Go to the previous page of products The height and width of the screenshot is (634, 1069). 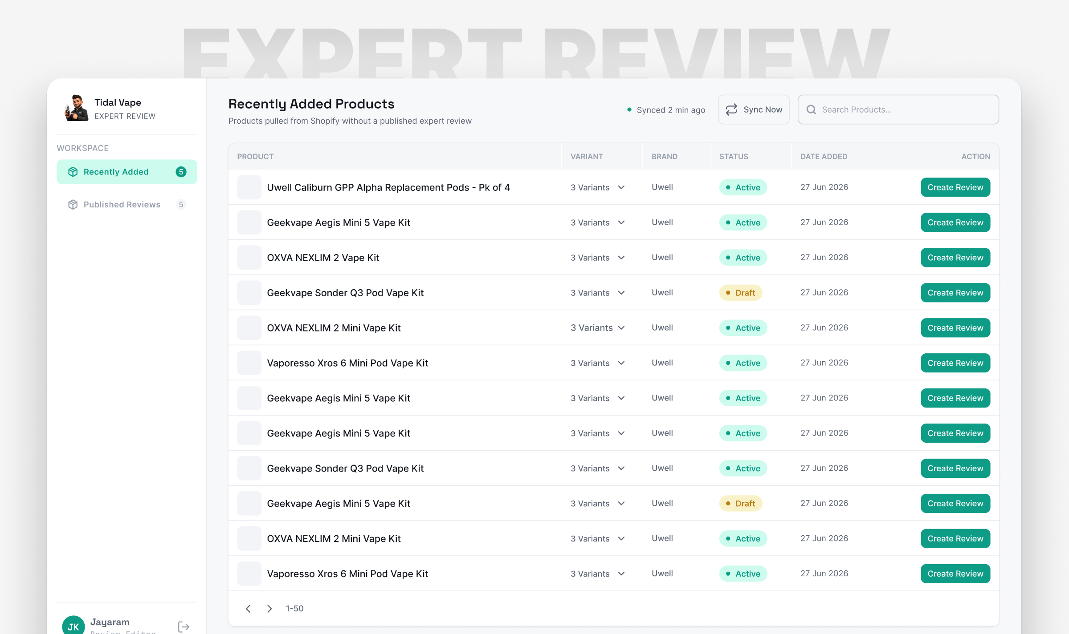point(248,608)
